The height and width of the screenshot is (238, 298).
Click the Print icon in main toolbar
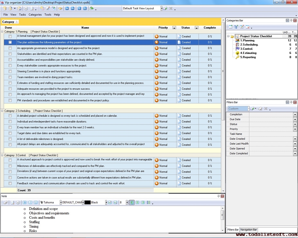[x=26, y=8]
